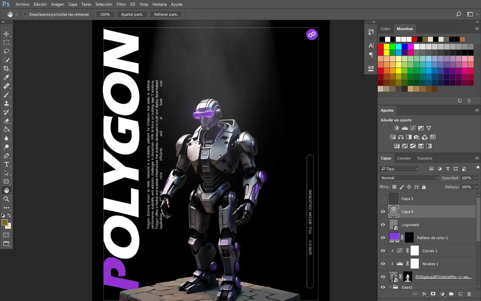The width and height of the screenshot is (481, 301).
Task: Pick the pure red swatch in Muestras
Action: click(381, 47)
